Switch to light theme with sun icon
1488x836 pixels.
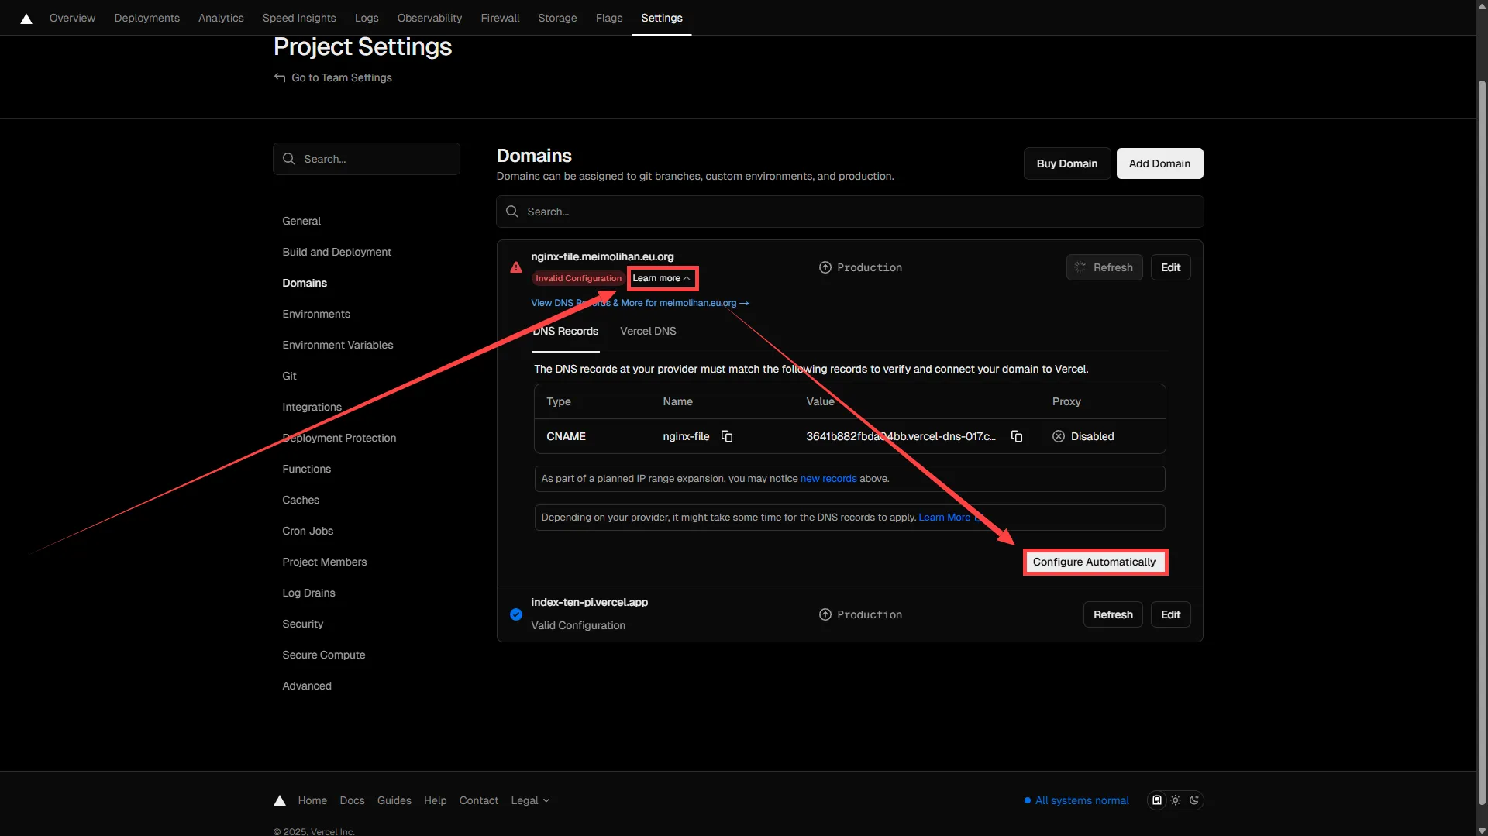1176,800
